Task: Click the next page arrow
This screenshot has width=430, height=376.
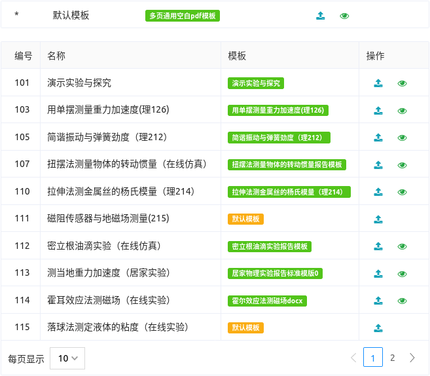Action: click(412, 358)
